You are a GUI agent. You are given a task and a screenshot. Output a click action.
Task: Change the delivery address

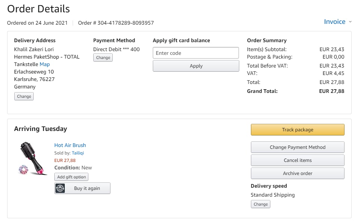(24, 96)
